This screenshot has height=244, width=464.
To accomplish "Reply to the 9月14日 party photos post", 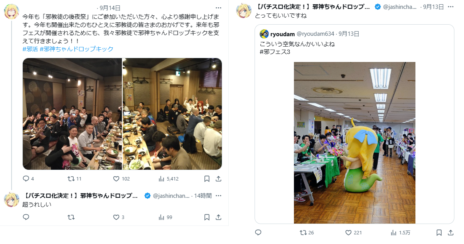I will click(26, 179).
